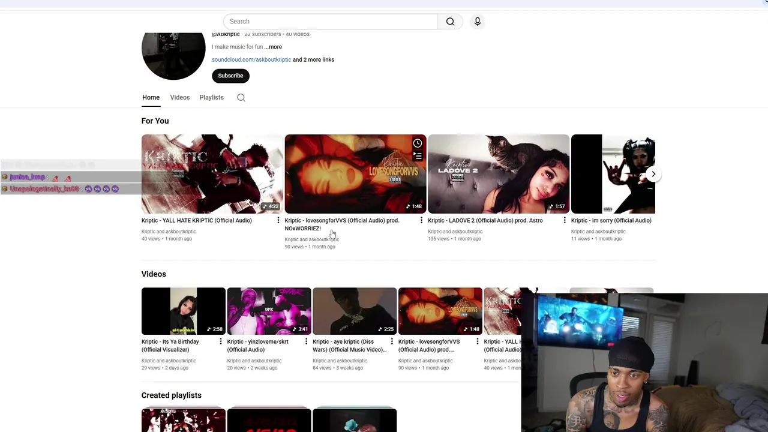
Task: Open the first created playlist thumbnail
Action: [x=184, y=420]
